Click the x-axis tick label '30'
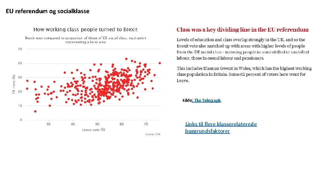The height and width of the screenshot is (178, 317). tap(49, 124)
